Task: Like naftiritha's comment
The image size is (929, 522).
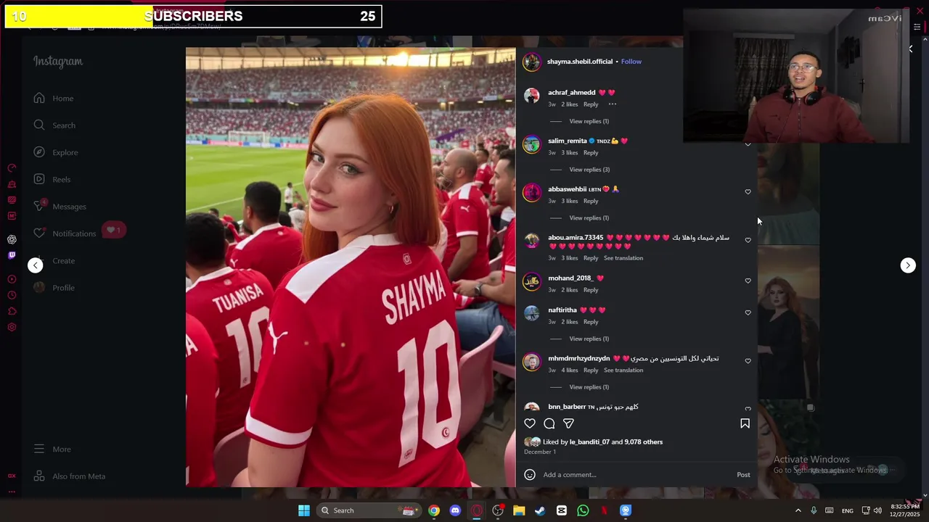Action: coord(748,313)
